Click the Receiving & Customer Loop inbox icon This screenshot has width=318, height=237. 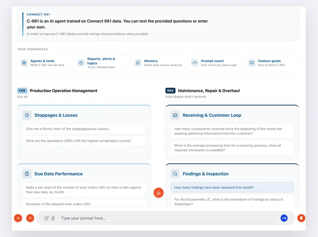point(175,115)
